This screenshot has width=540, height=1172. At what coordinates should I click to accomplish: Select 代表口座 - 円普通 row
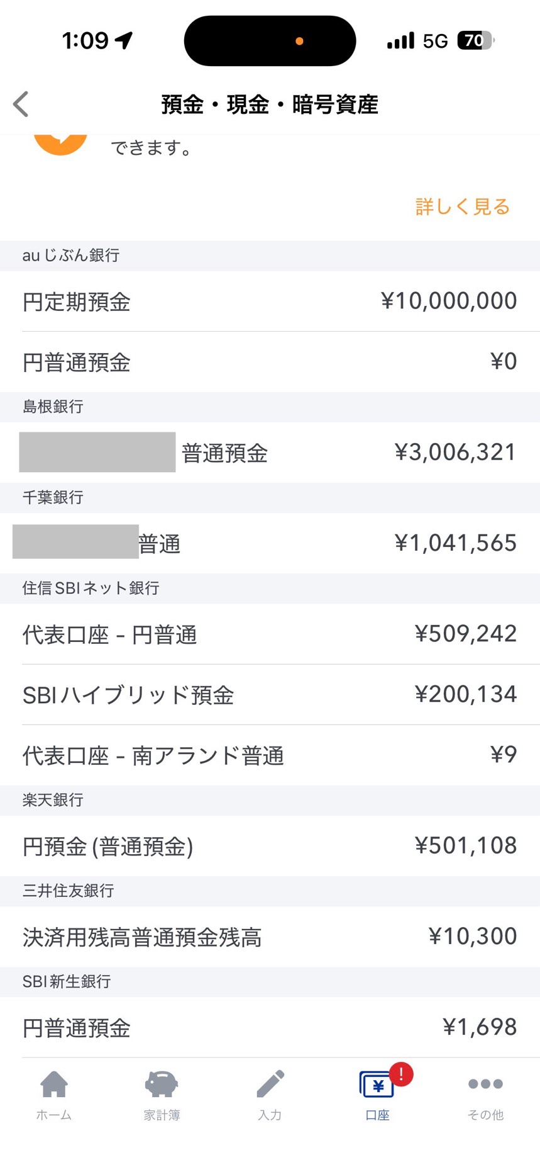[270, 634]
